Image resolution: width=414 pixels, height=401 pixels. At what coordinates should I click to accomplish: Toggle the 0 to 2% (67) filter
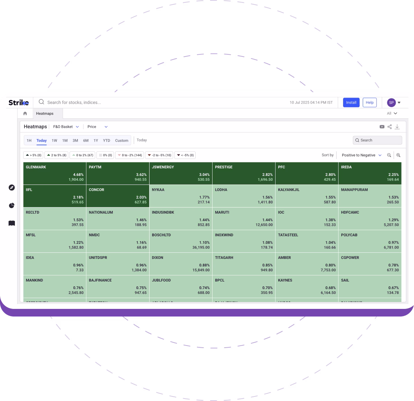pyautogui.click(x=82, y=155)
